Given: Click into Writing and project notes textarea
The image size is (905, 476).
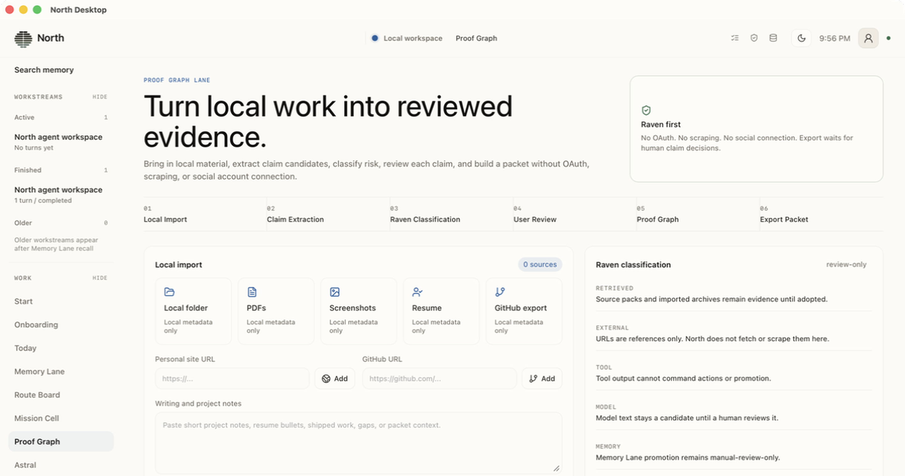Looking at the screenshot, I should 358,443.
